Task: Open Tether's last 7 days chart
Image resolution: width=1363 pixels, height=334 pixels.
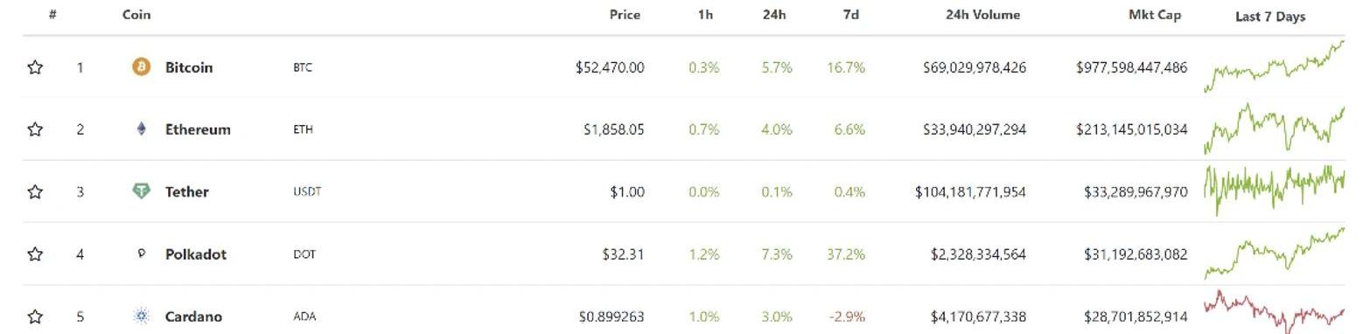Action: pyautogui.click(x=1275, y=191)
